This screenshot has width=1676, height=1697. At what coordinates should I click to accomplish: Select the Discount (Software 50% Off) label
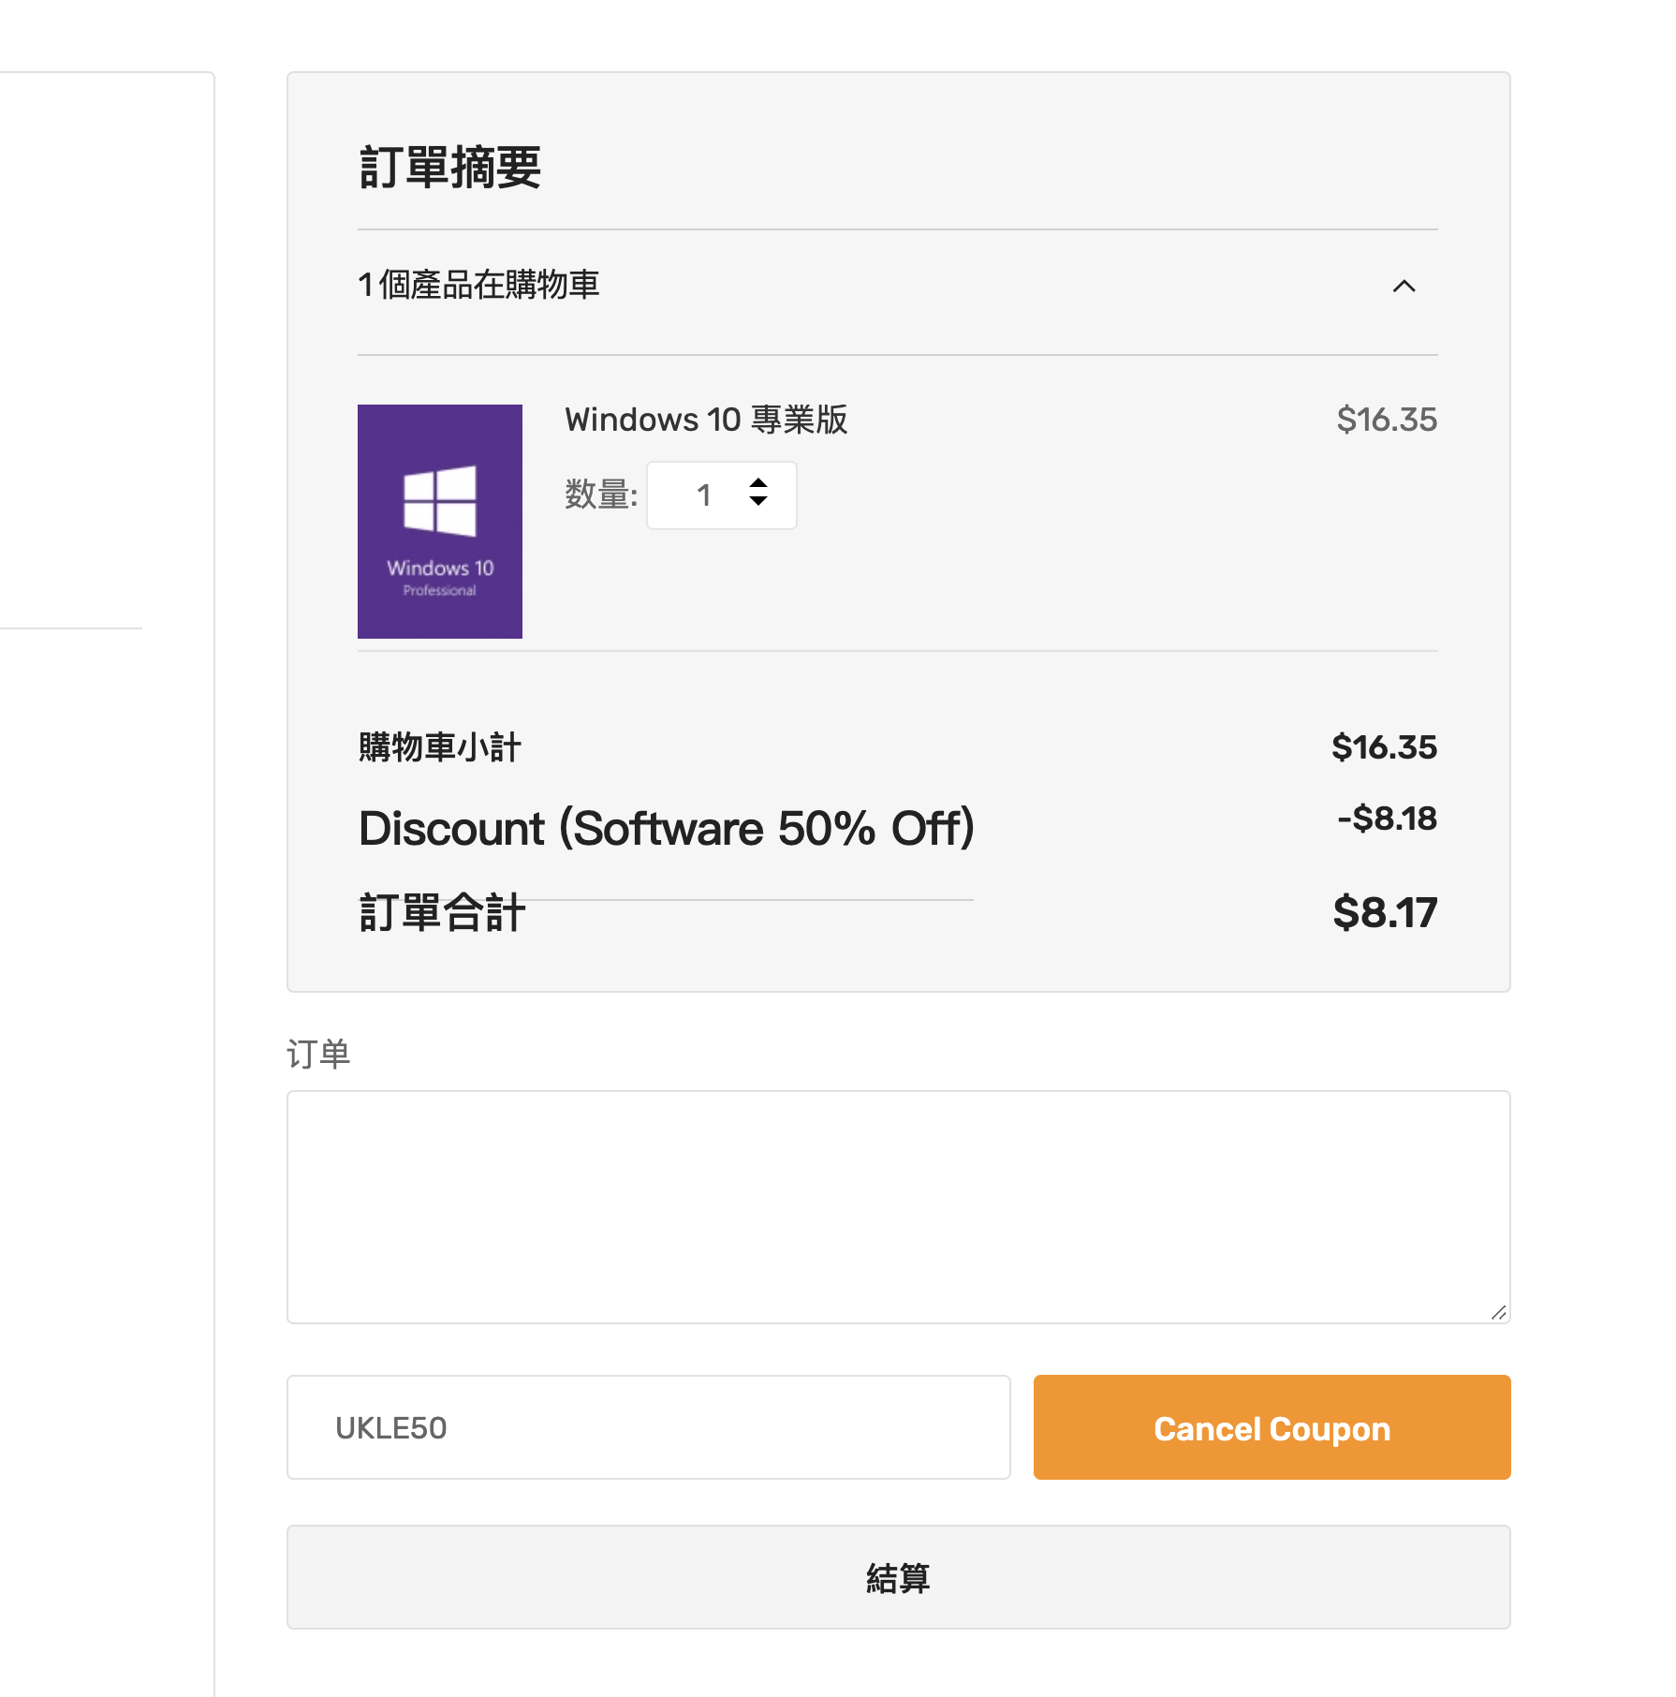(x=667, y=828)
